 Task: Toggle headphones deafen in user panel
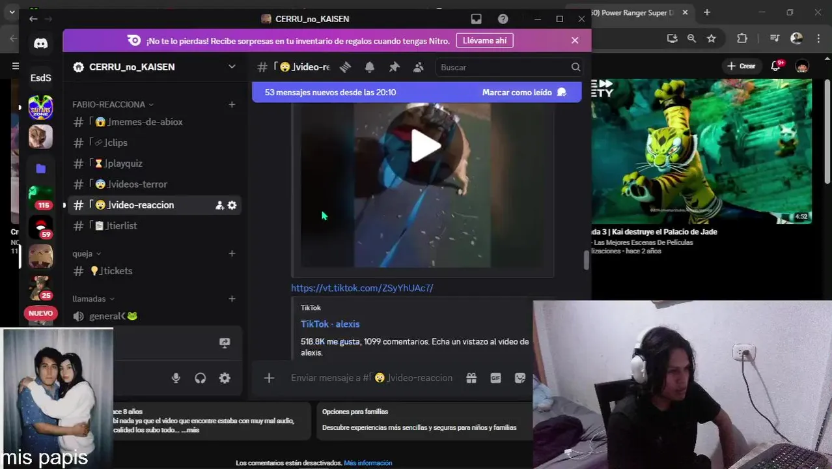point(201,378)
